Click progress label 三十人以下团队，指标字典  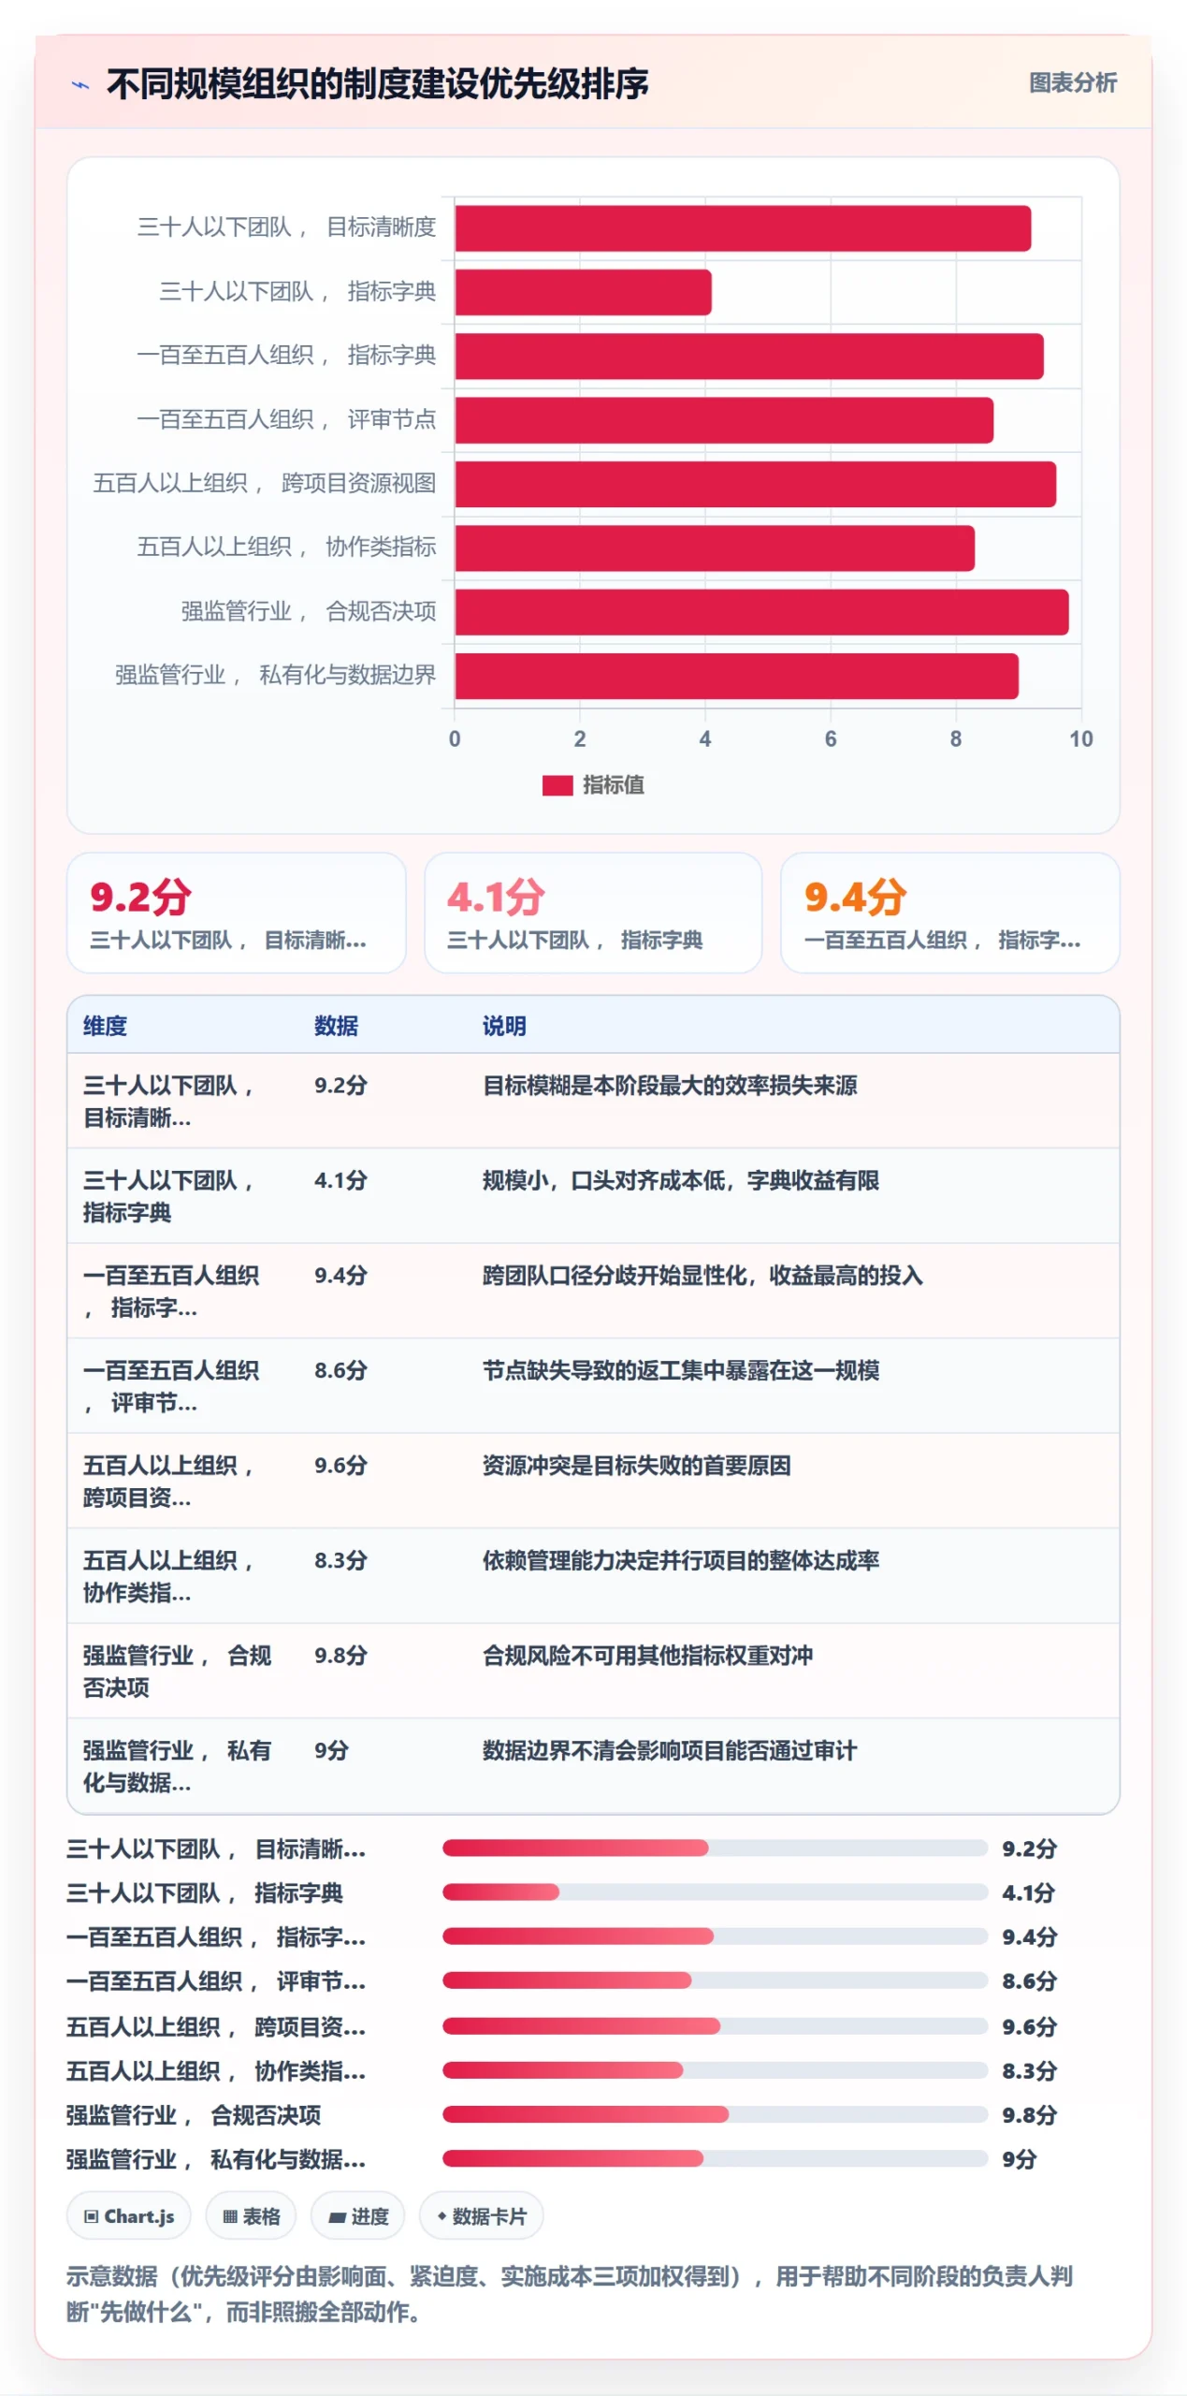(x=205, y=1892)
